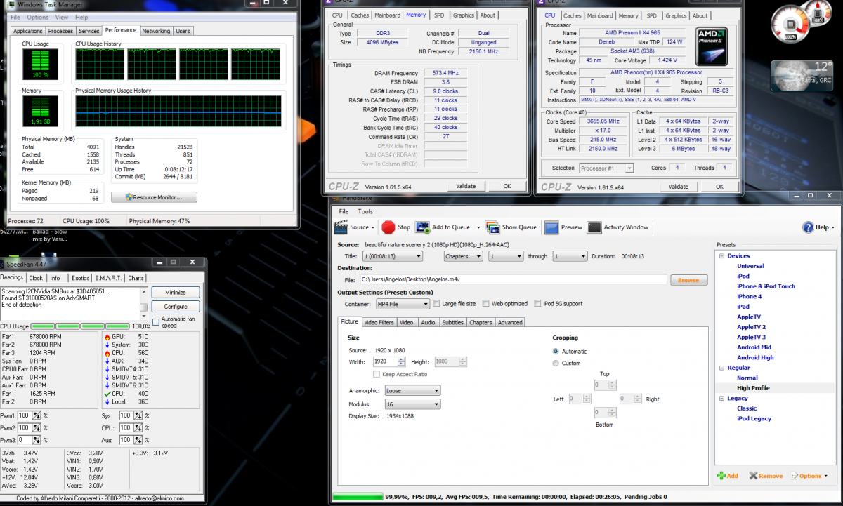Viewport: 843px width, 506px height.
Task: Collapse the Devices preset group
Action: (x=721, y=256)
